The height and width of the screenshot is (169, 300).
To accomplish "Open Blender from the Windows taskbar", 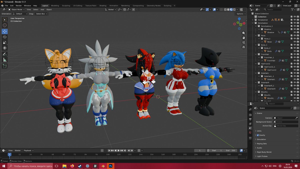I will click(x=103, y=166).
